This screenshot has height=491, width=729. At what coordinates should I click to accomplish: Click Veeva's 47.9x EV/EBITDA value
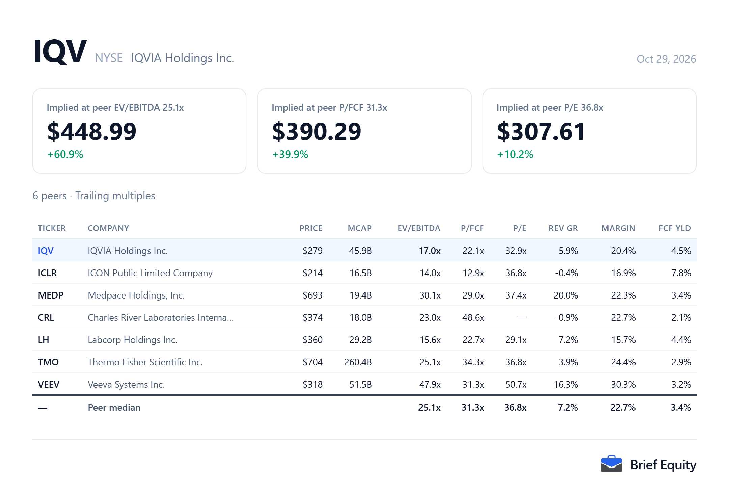[430, 384]
